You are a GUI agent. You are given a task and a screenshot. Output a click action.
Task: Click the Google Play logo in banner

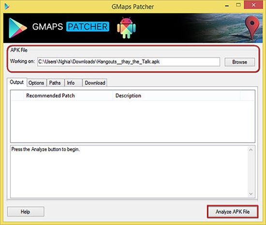[x=17, y=28]
